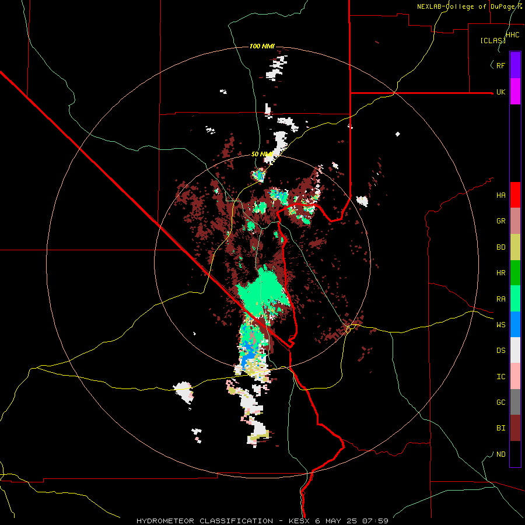Click the 'HHC' product code text
The width and height of the screenshot is (525, 525).
coord(512,35)
